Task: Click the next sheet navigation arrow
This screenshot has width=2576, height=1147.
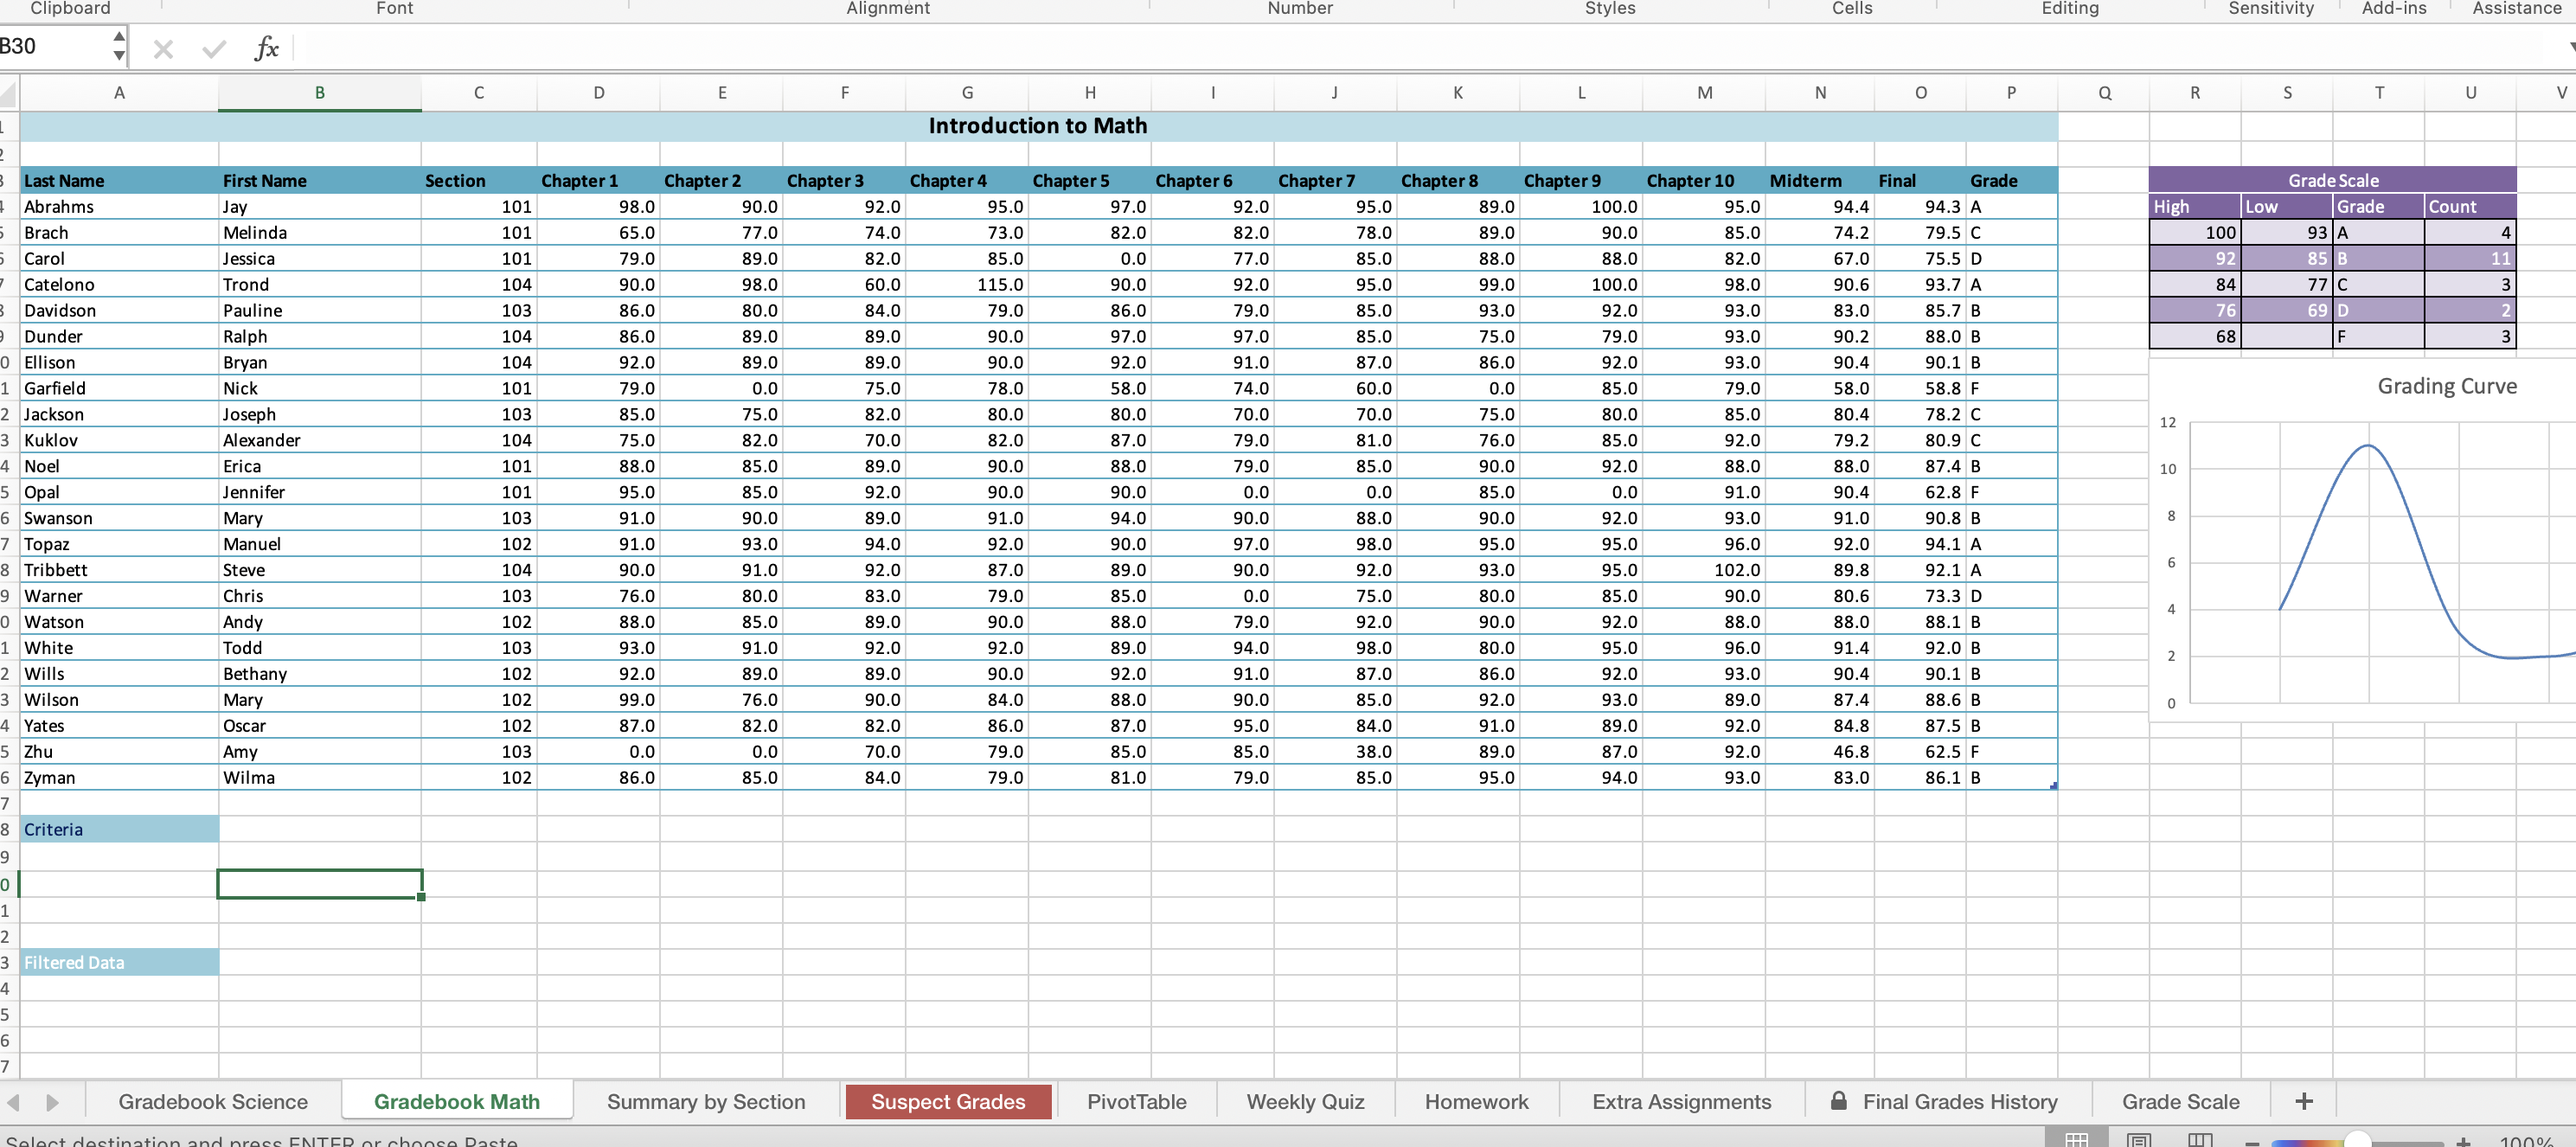Action: click(54, 1101)
